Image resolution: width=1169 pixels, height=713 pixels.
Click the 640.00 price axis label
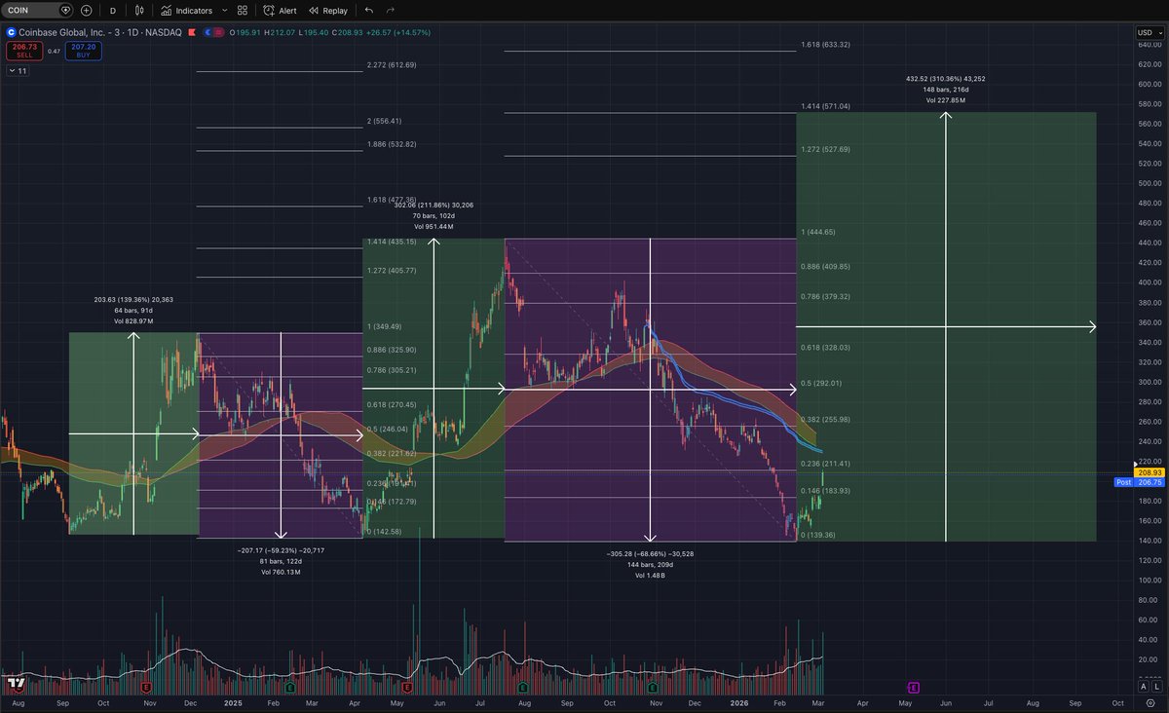1150,45
